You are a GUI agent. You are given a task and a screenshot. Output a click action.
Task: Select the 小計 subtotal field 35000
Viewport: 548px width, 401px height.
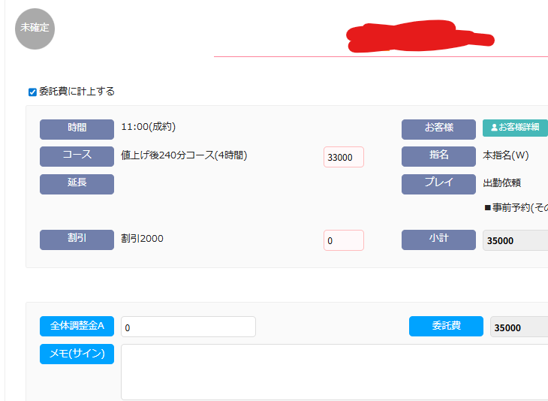515,241
